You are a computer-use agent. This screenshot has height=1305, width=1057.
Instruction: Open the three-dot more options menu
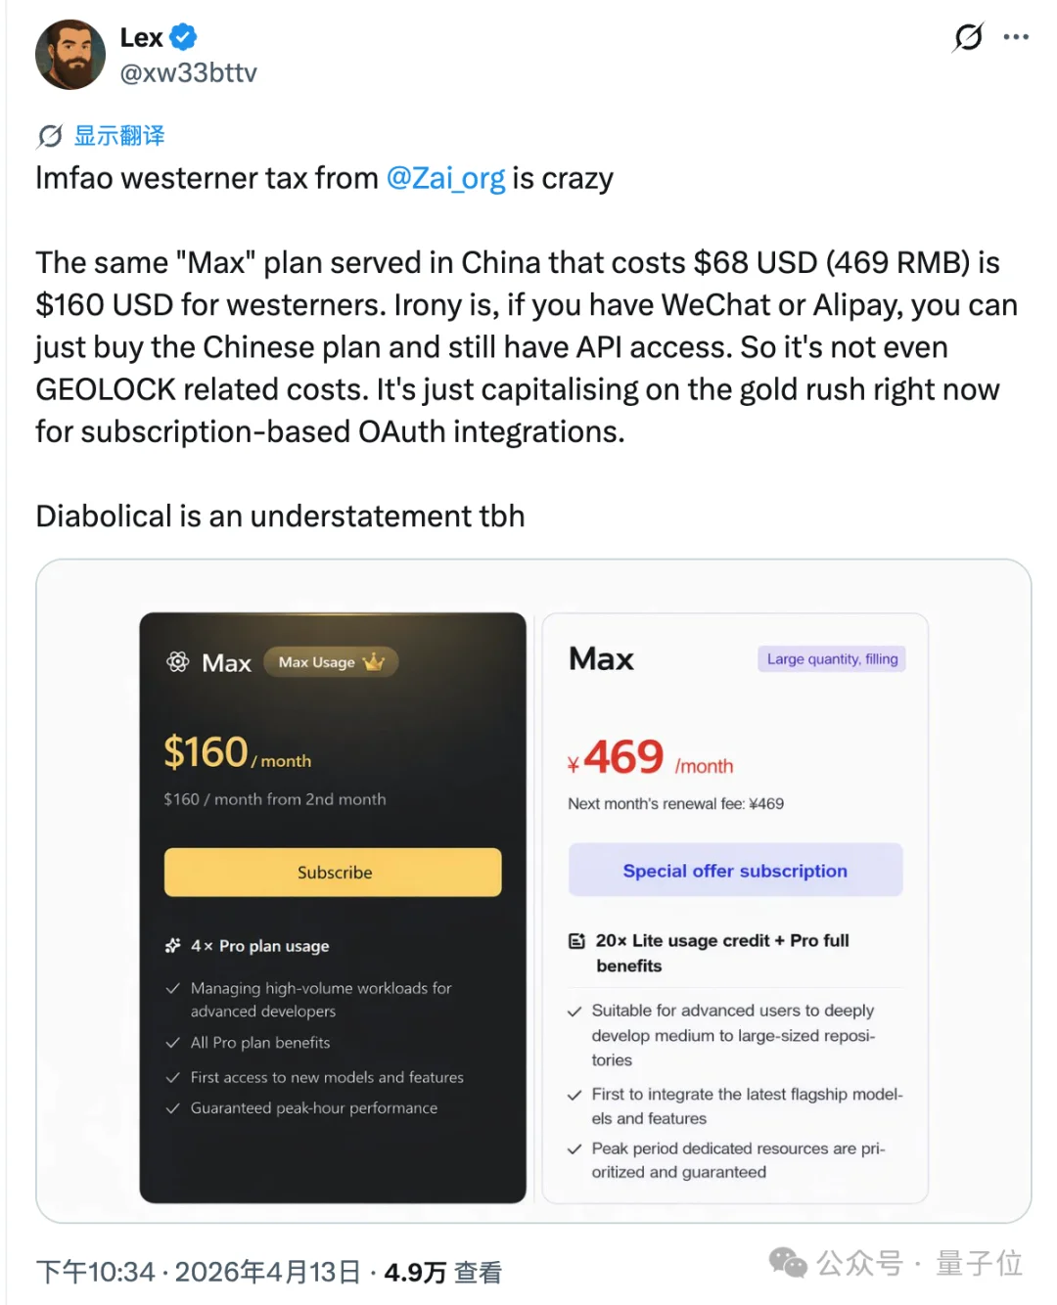(x=1016, y=37)
